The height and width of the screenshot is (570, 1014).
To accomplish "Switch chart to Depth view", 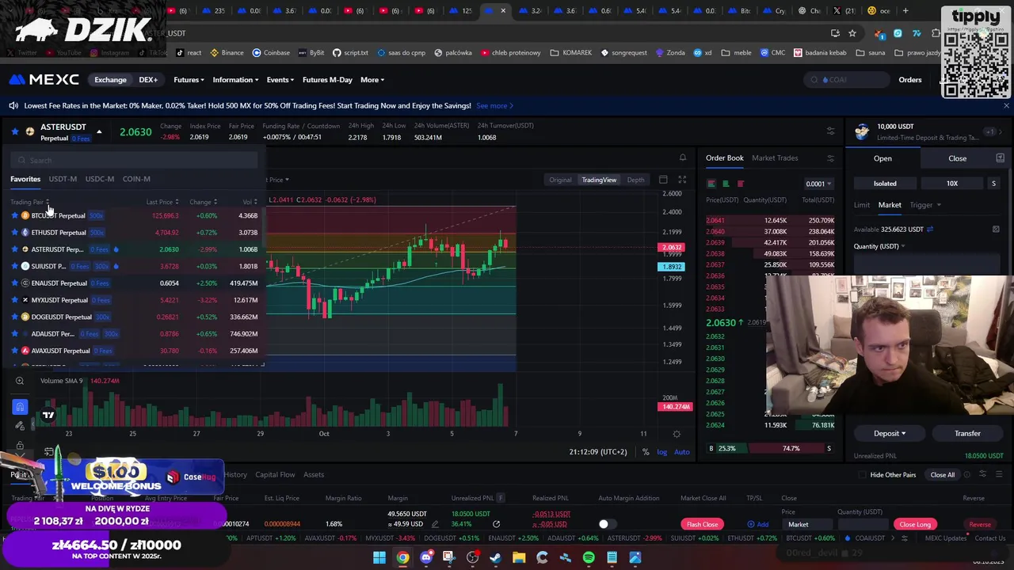I will 635,180.
